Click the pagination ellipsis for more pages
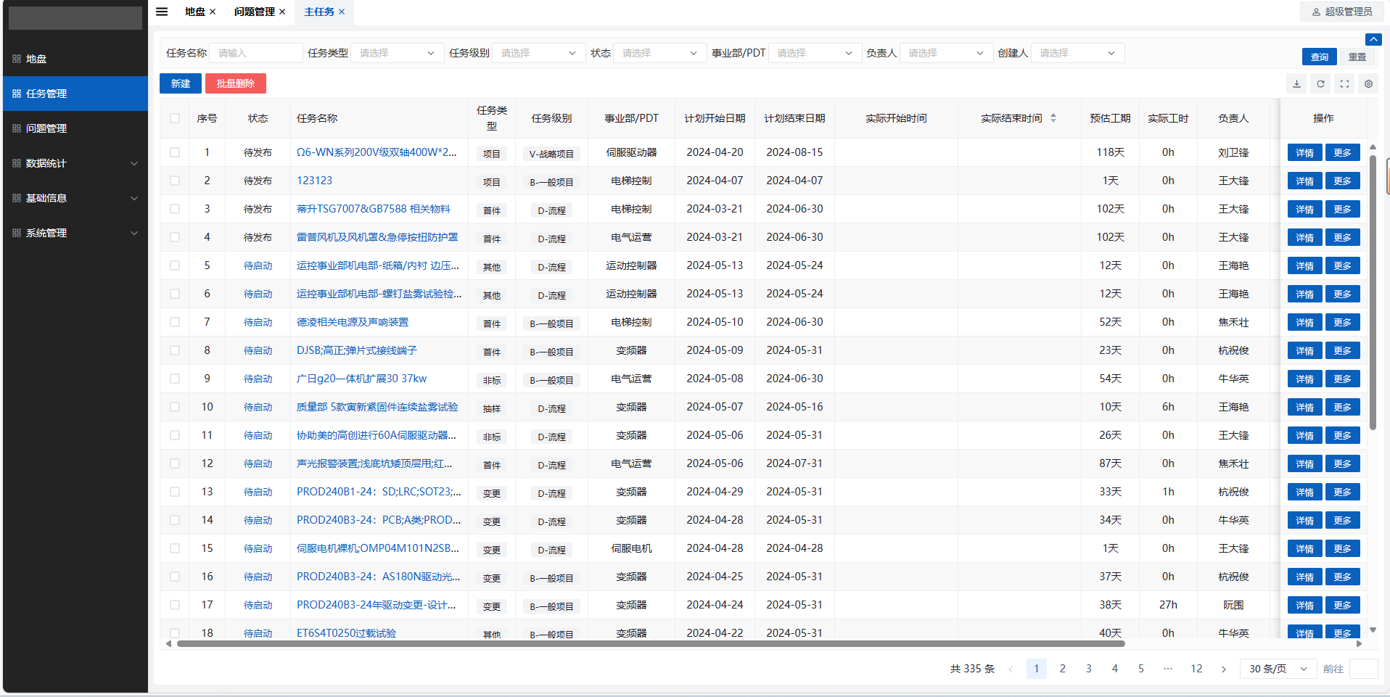The image size is (1390, 697). tap(1167, 669)
